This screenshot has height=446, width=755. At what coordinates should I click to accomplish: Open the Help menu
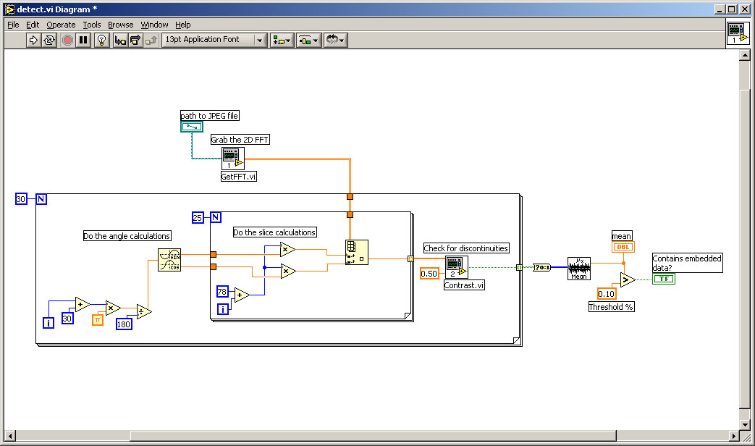[x=182, y=25]
